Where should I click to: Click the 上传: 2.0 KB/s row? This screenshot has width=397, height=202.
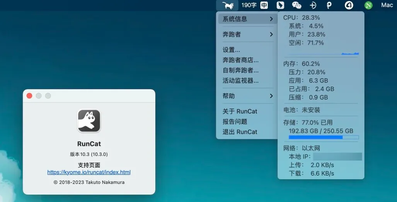(312, 165)
